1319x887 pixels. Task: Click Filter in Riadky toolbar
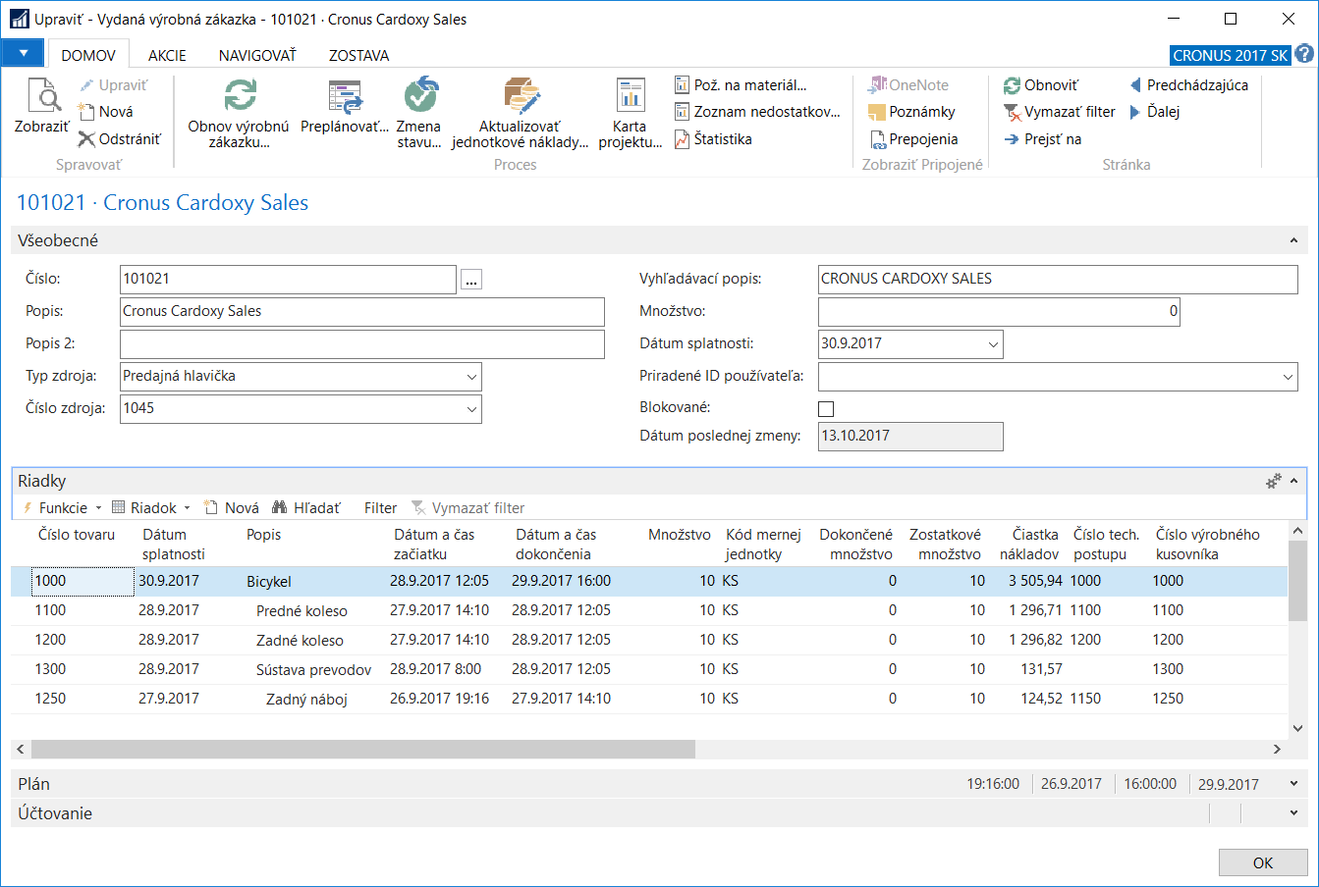pyautogui.click(x=380, y=507)
